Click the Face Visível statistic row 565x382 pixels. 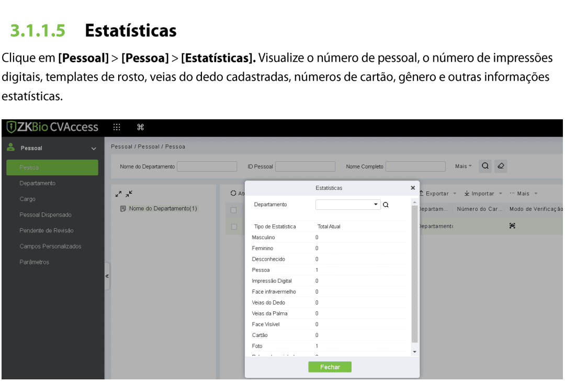coord(329,324)
